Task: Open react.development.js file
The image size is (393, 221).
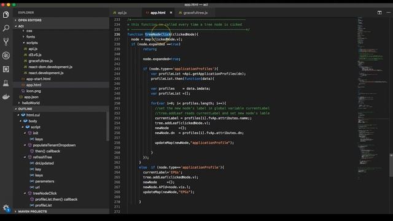Action: coord(46,73)
